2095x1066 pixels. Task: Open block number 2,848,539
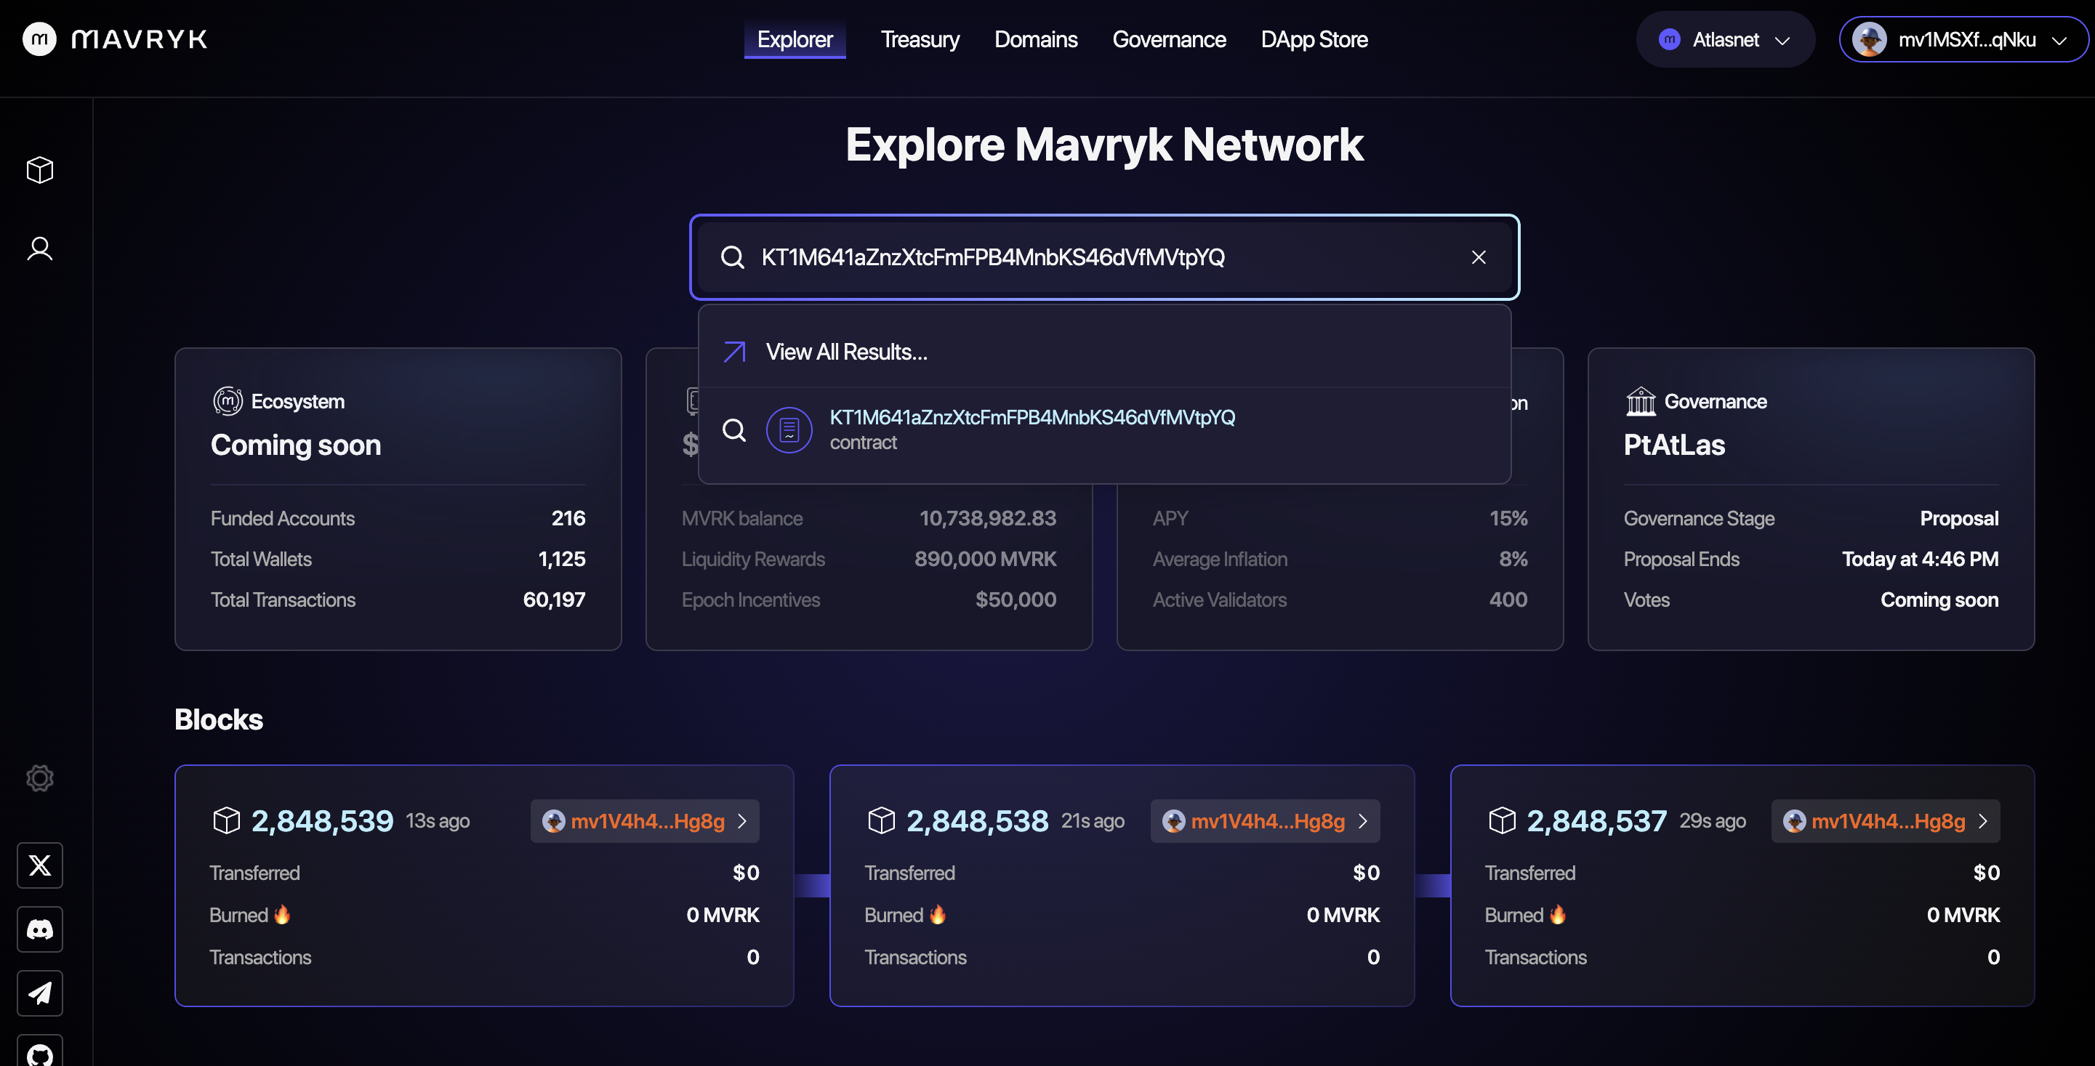(x=322, y=821)
